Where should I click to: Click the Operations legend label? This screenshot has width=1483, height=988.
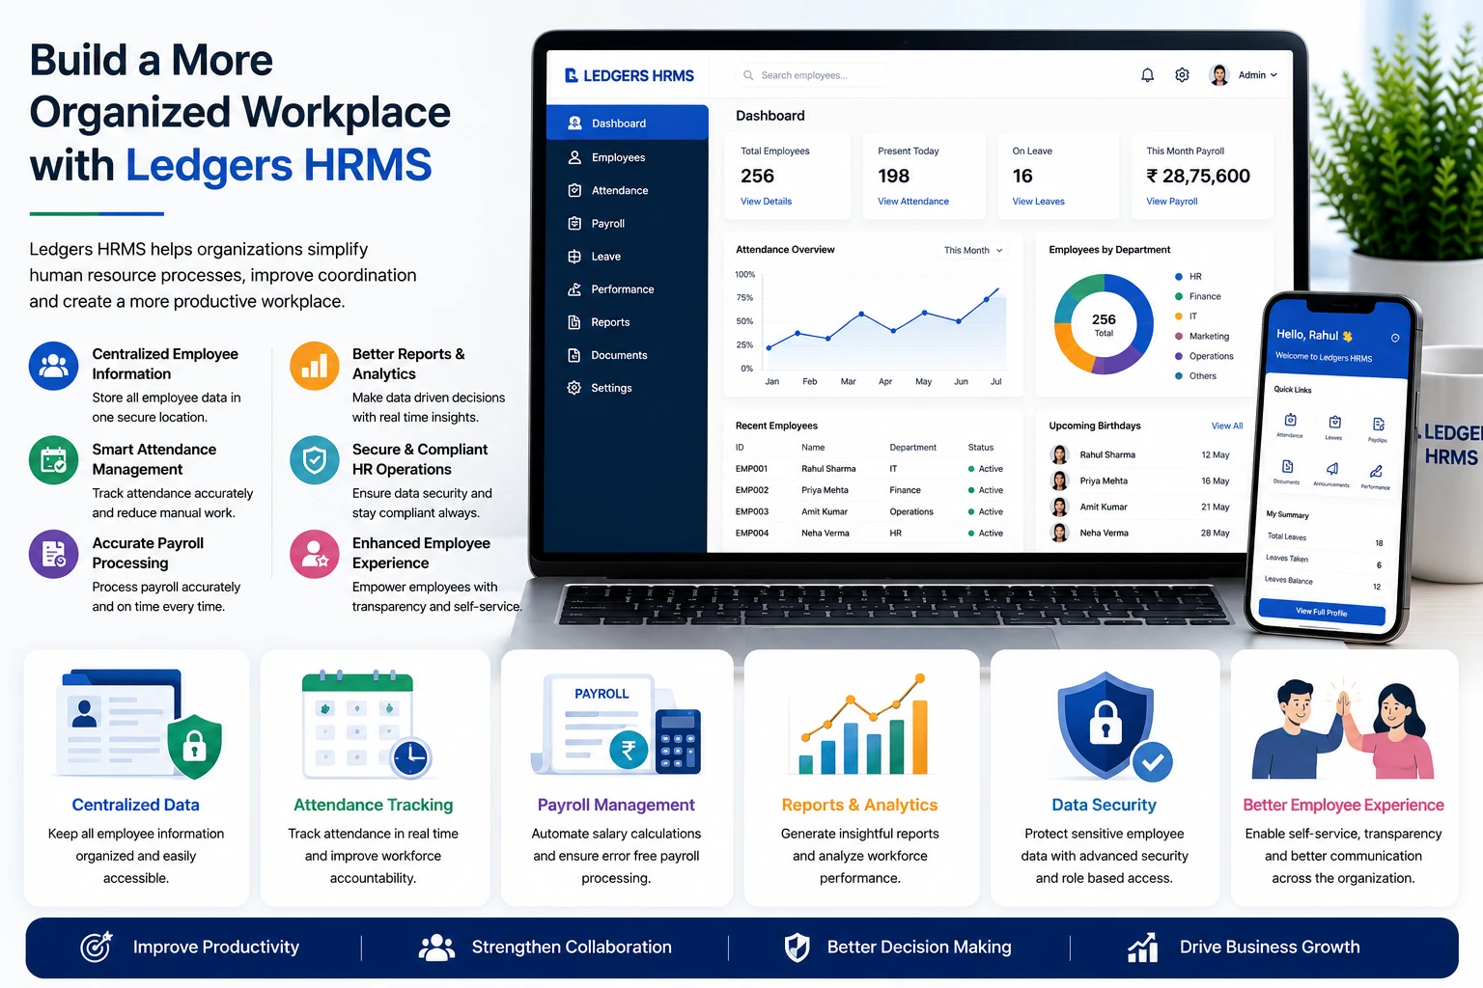click(x=1212, y=357)
